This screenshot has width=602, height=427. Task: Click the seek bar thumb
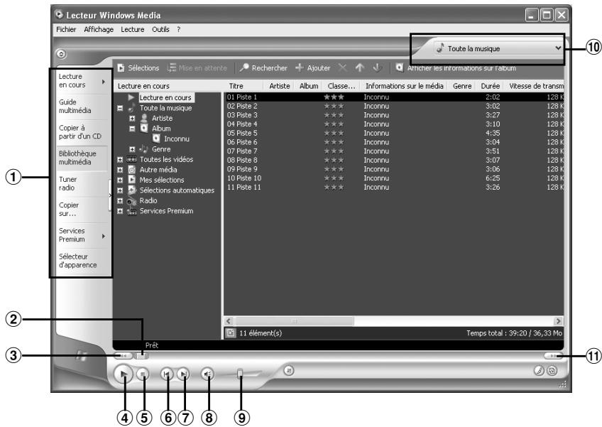[x=142, y=356]
